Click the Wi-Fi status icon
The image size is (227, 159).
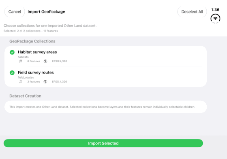click(x=215, y=19)
